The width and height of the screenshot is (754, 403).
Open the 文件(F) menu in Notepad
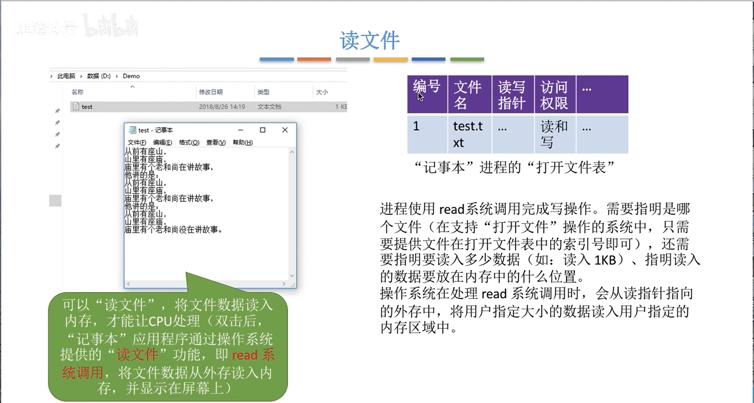(x=136, y=142)
